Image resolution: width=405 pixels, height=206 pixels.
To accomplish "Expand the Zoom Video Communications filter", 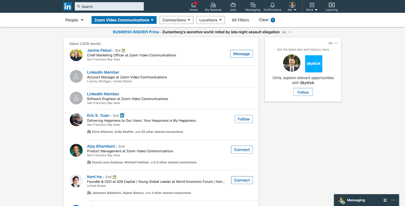I will [124, 20].
